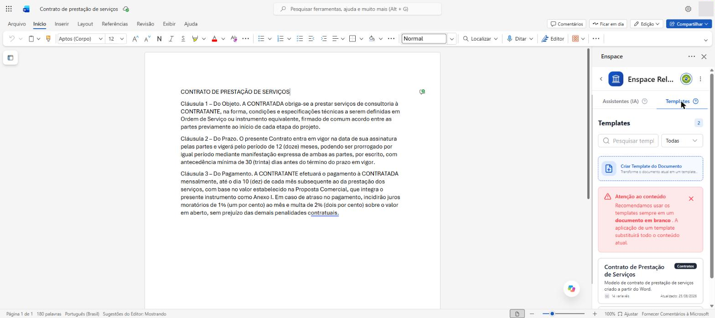Decrease font size with the smaller A

coord(147,39)
